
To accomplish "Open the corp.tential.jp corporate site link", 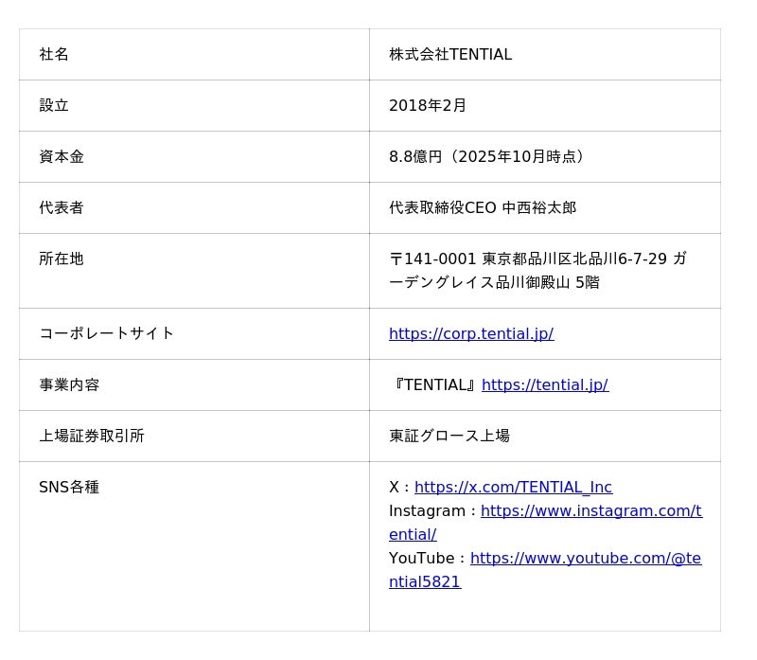I will pos(471,333).
